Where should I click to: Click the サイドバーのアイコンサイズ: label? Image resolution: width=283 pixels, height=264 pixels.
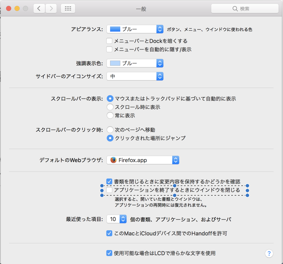(x=69, y=76)
